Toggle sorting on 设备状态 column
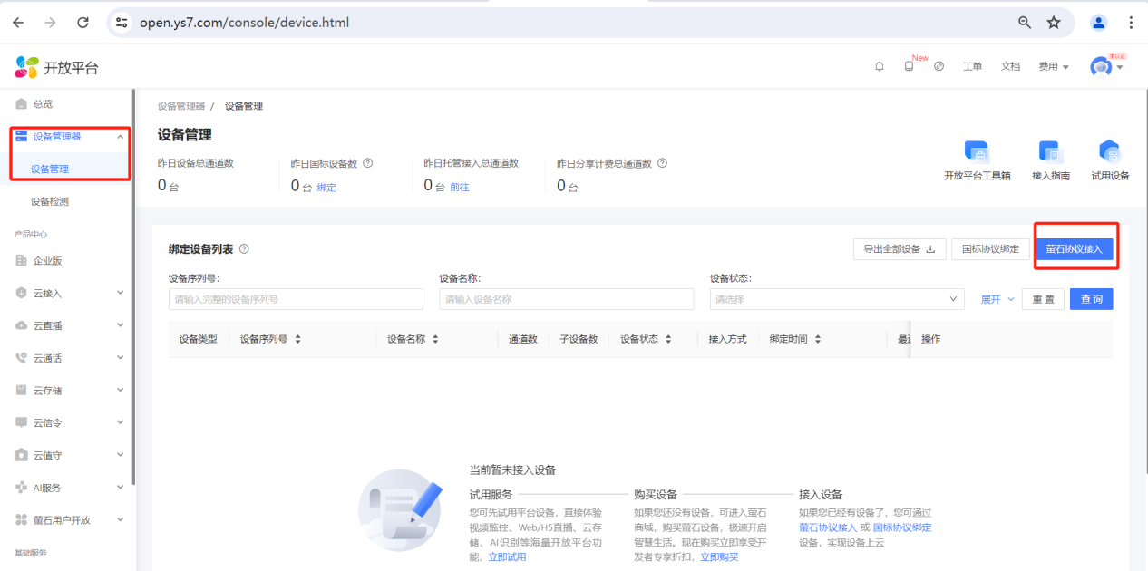 (668, 339)
